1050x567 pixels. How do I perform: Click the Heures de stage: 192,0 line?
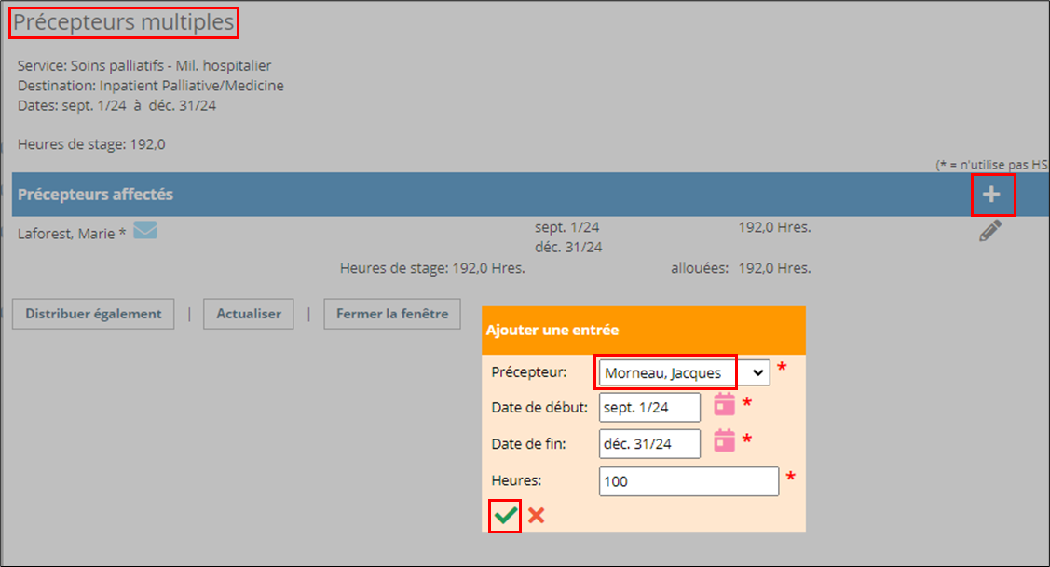pos(91,144)
